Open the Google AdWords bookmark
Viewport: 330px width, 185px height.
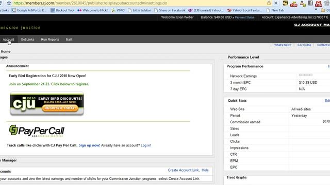click(x=29, y=10)
